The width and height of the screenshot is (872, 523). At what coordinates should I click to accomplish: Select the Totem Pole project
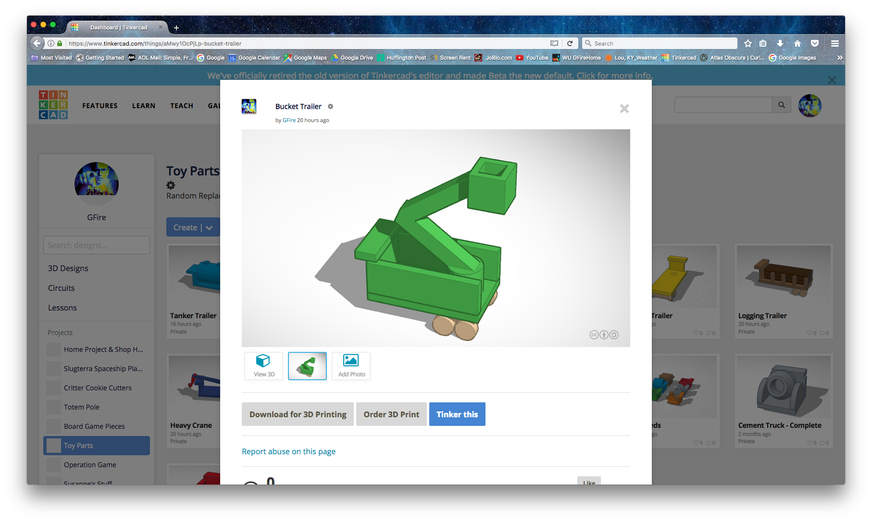pyautogui.click(x=97, y=407)
